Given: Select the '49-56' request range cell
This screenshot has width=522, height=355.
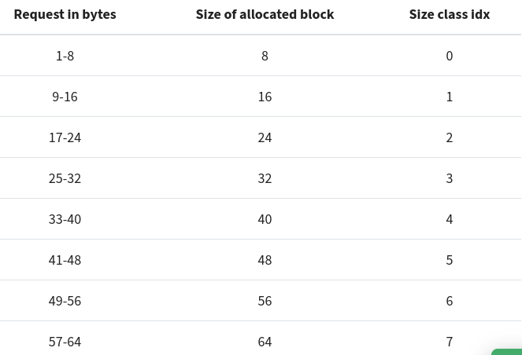Looking at the screenshot, I should (65, 301).
